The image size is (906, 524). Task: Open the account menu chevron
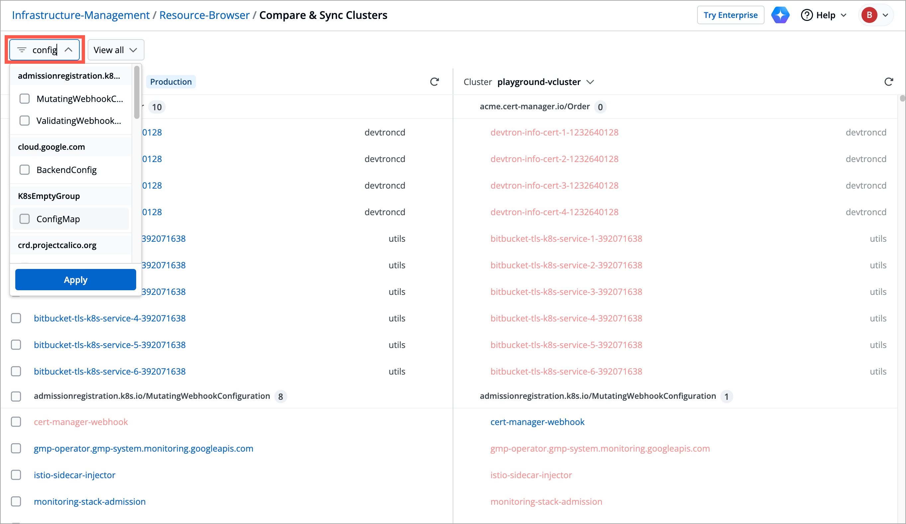(885, 15)
